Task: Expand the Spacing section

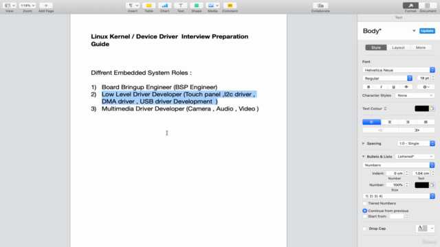Action: pos(364,143)
